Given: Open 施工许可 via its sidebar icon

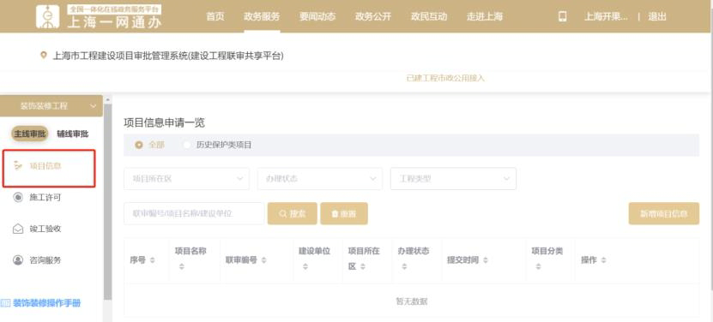Looking at the screenshot, I should (18, 198).
